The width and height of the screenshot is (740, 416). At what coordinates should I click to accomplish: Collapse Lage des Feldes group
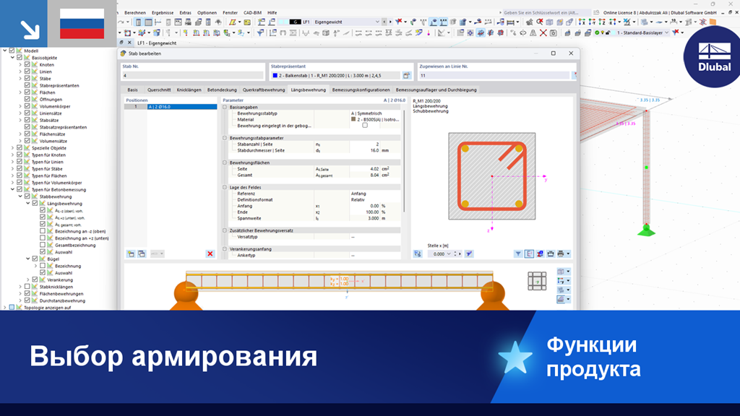(x=225, y=187)
